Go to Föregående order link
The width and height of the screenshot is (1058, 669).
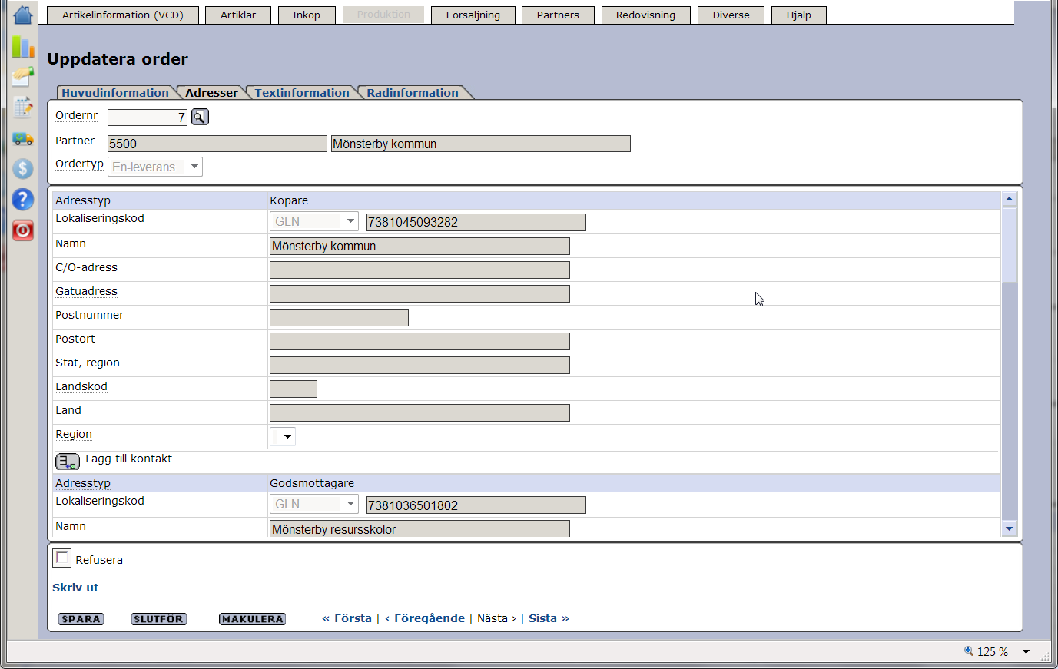(x=425, y=618)
